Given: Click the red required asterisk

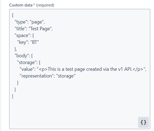Looking at the screenshot, I should pos(34,5).
